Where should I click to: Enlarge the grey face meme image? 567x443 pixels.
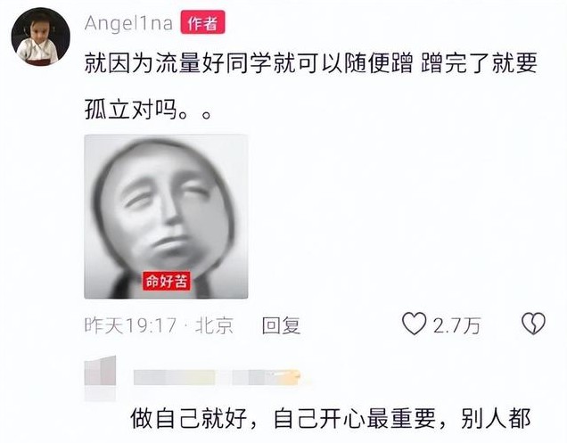point(166,217)
